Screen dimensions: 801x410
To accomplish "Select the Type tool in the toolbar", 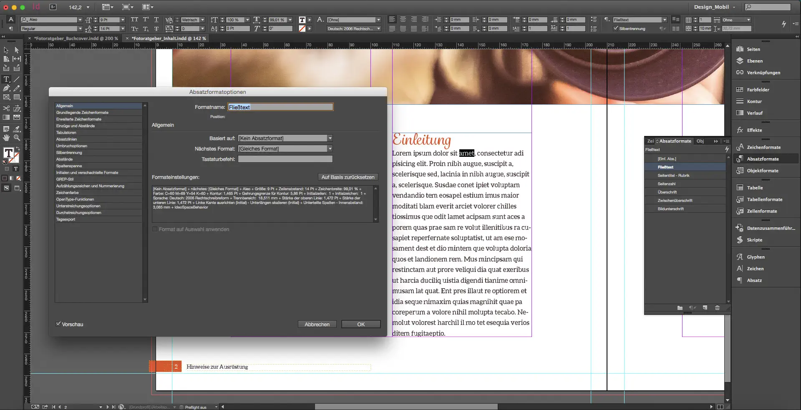I will click(6, 78).
